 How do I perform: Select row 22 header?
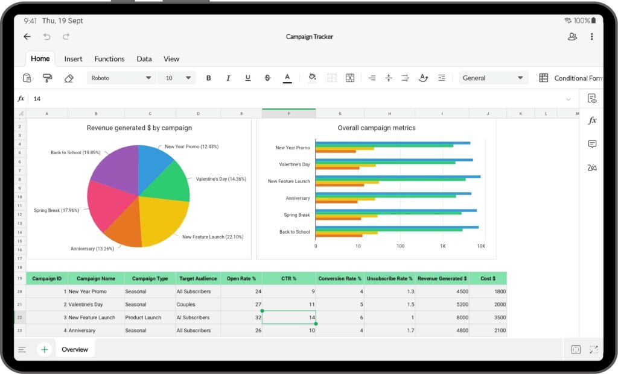tap(20, 317)
